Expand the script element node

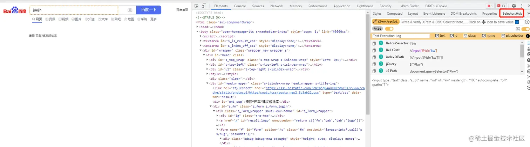(201, 36)
